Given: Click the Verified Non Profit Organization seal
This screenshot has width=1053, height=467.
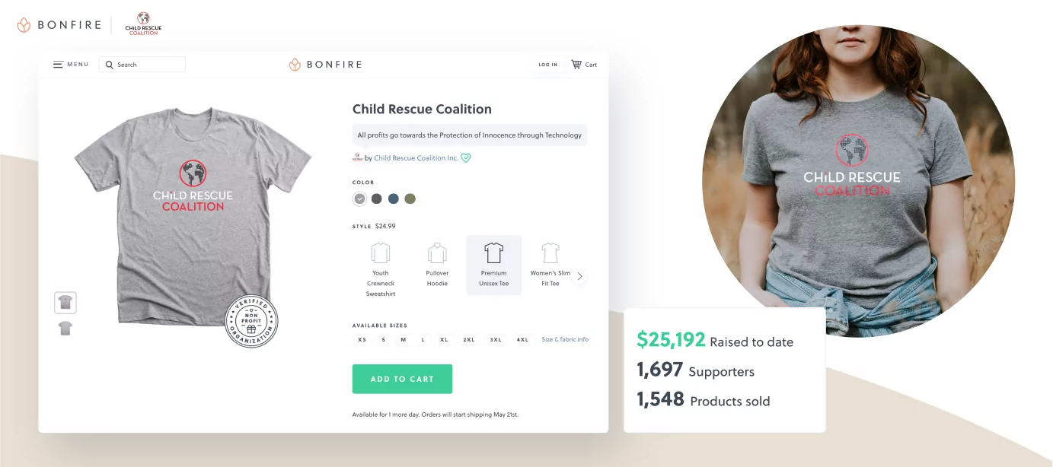Looking at the screenshot, I should tap(251, 322).
